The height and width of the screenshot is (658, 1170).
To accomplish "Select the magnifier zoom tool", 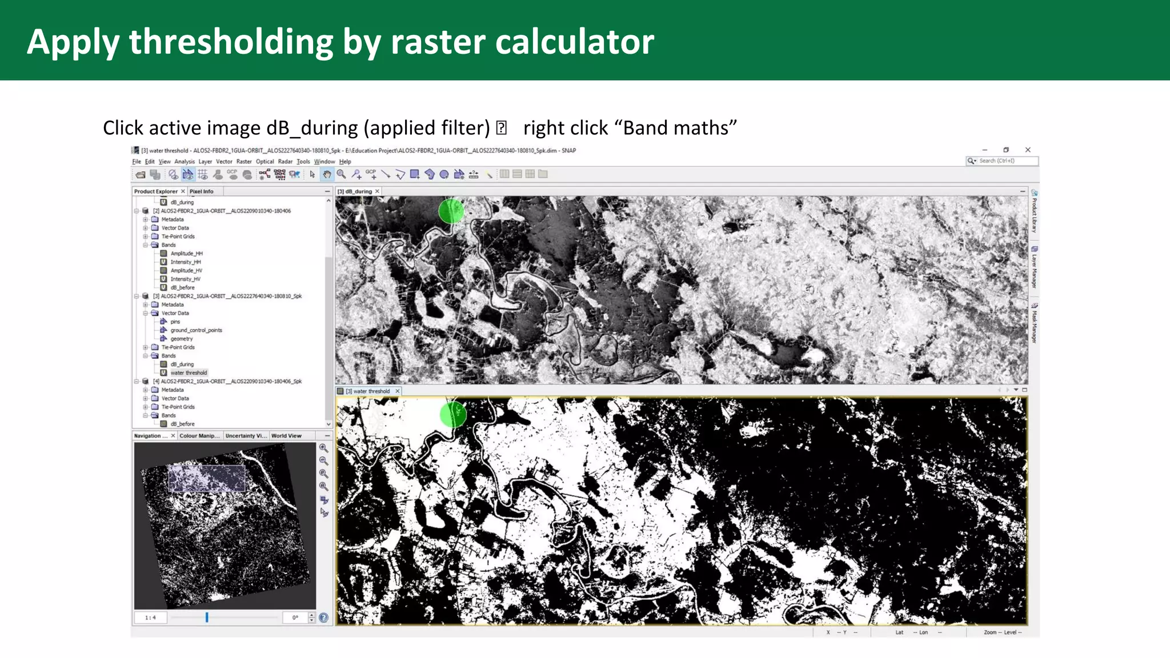I will tap(342, 175).
